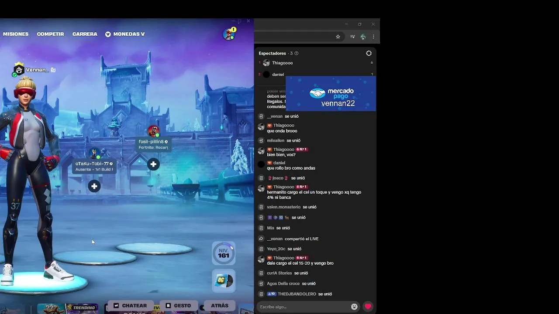Click the level 10 badge beside THEDJBANDOLERO
The height and width of the screenshot is (314, 559).
pos(272,294)
